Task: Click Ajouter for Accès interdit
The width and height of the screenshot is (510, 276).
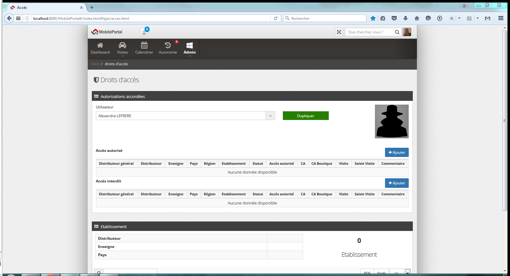Action: 396,183
